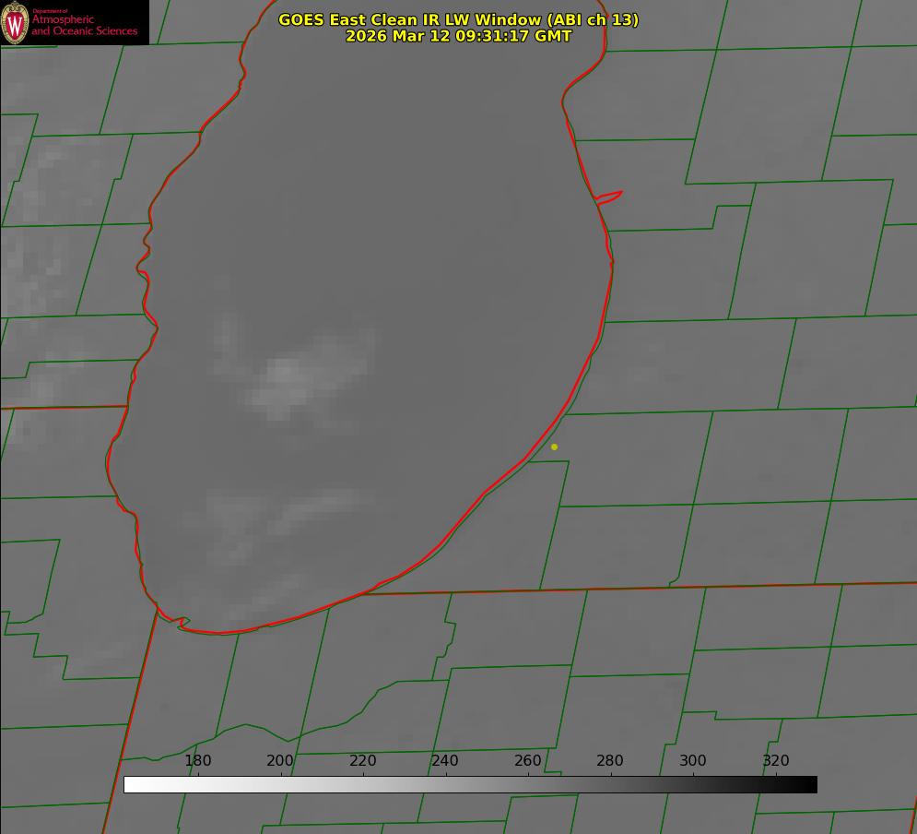Image resolution: width=917 pixels, height=834 pixels.
Task: Click the 300 colorbar label
Action: tap(693, 760)
